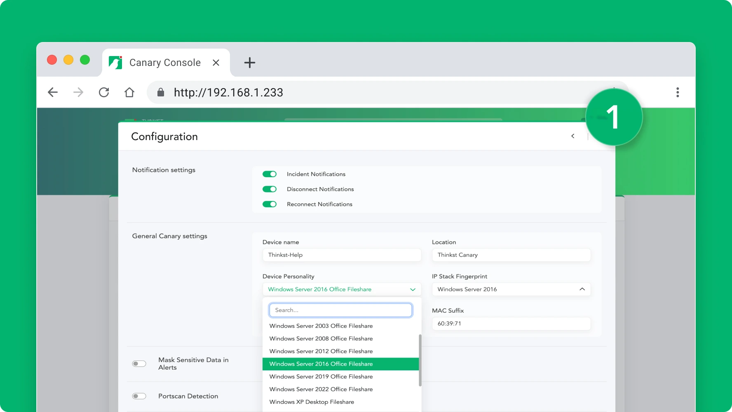
Task: Click the lock icon in address bar
Action: (x=161, y=92)
